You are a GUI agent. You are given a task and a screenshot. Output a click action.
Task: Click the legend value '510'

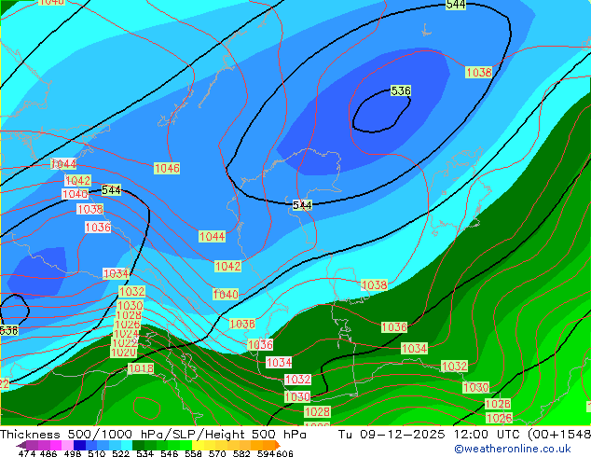pos(97,453)
